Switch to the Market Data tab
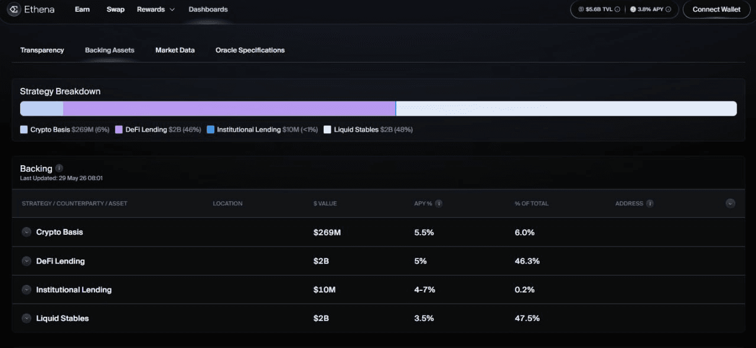This screenshot has width=756, height=348. (175, 50)
